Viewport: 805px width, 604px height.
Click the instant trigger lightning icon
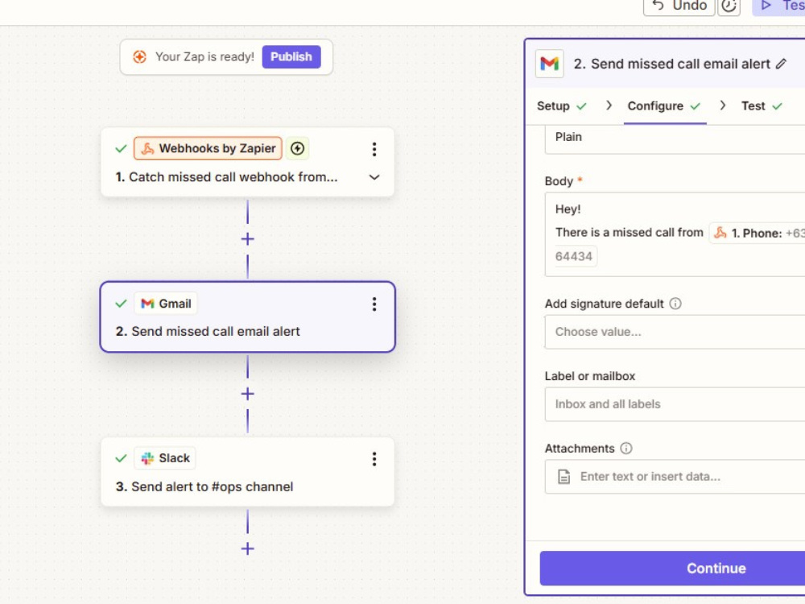click(x=297, y=148)
